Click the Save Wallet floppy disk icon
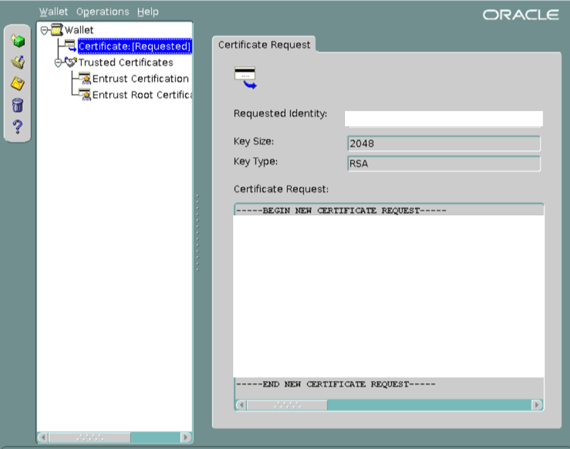The width and height of the screenshot is (570, 449). (18, 84)
